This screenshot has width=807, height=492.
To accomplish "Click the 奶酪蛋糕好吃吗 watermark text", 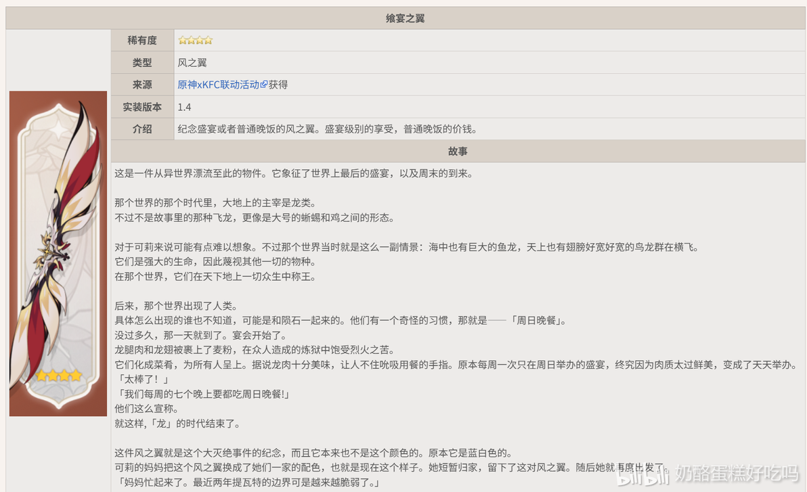I will click(x=737, y=473).
